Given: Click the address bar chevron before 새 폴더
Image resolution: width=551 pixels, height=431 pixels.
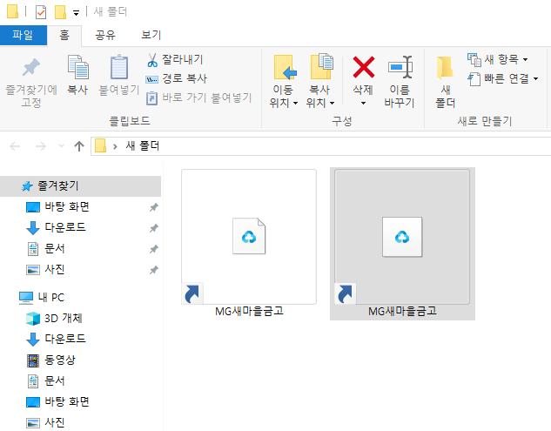Looking at the screenshot, I should click(115, 146).
